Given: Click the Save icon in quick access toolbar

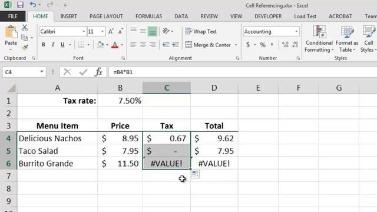Looking at the screenshot, I should [20, 5].
